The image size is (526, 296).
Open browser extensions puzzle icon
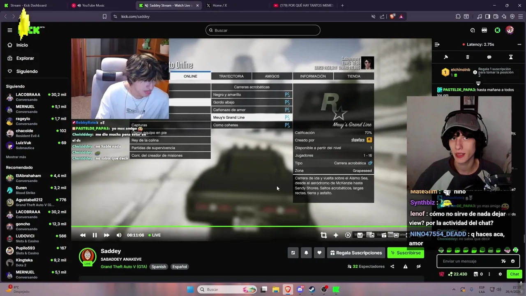pos(458,16)
